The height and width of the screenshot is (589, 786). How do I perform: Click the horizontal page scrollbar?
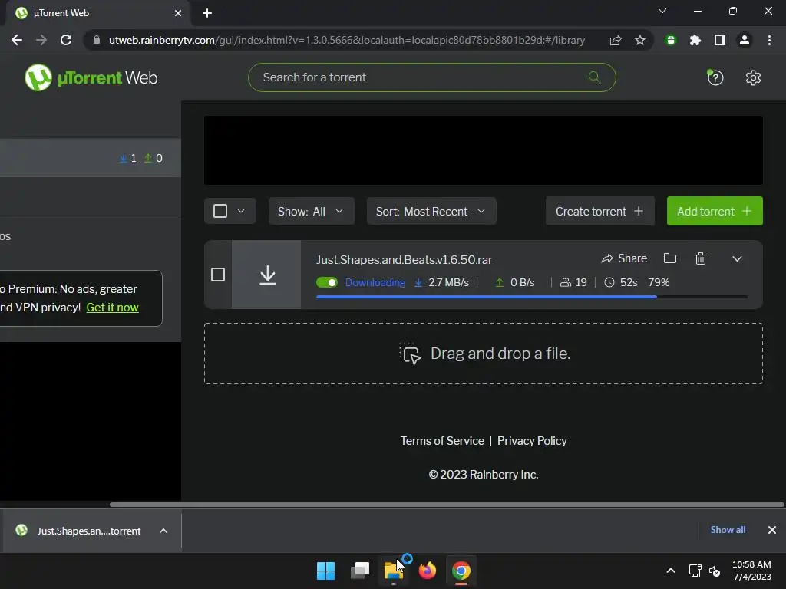(x=447, y=505)
